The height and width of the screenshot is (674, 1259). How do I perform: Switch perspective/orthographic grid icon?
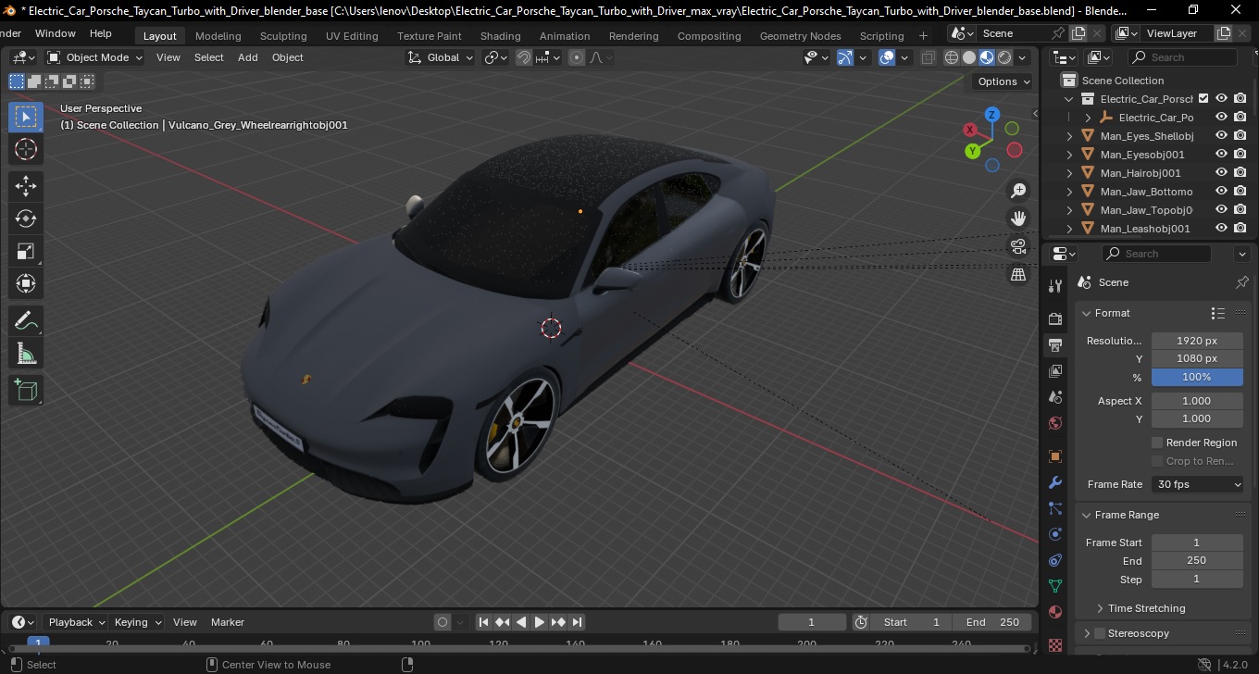[x=1018, y=275]
